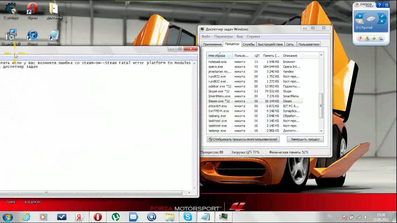Open the Параметры menu
Viewport: 397px width, 223px height.
(223, 37)
